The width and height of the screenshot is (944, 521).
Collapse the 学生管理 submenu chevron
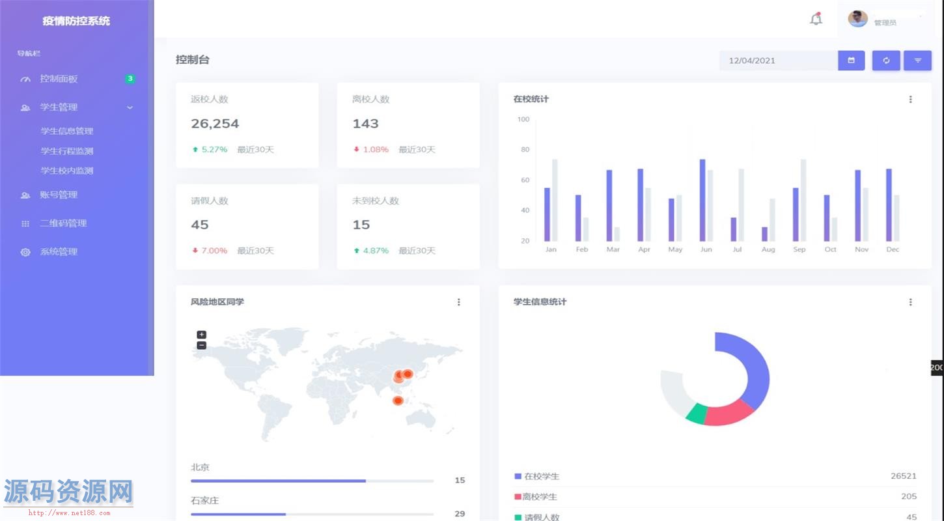[x=130, y=107]
